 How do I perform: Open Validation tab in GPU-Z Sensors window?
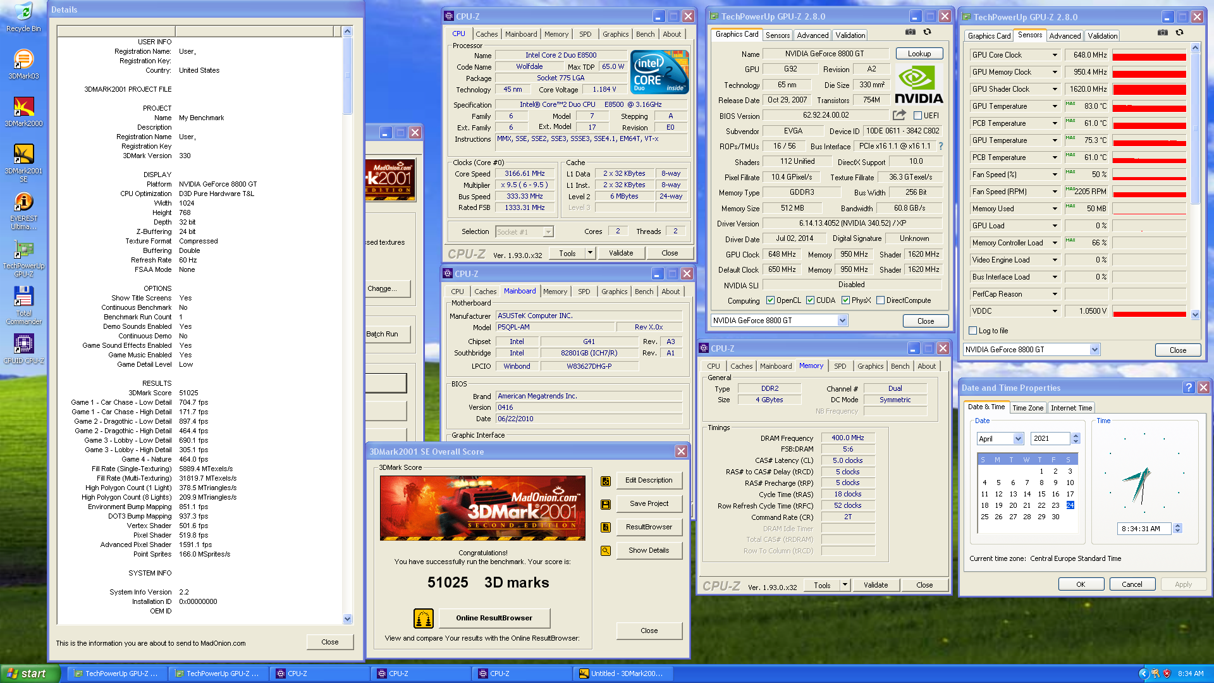tap(1102, 36)
